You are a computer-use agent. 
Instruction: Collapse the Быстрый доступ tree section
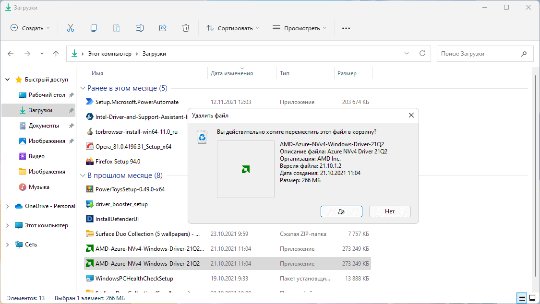[x=8, y=80]
